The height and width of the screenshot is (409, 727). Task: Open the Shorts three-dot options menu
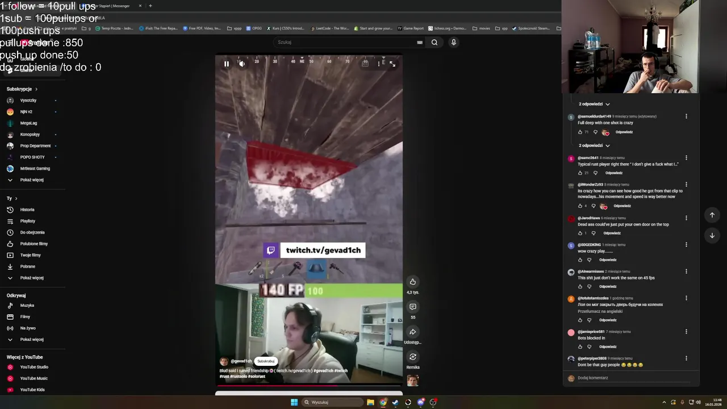coord(379,64)
